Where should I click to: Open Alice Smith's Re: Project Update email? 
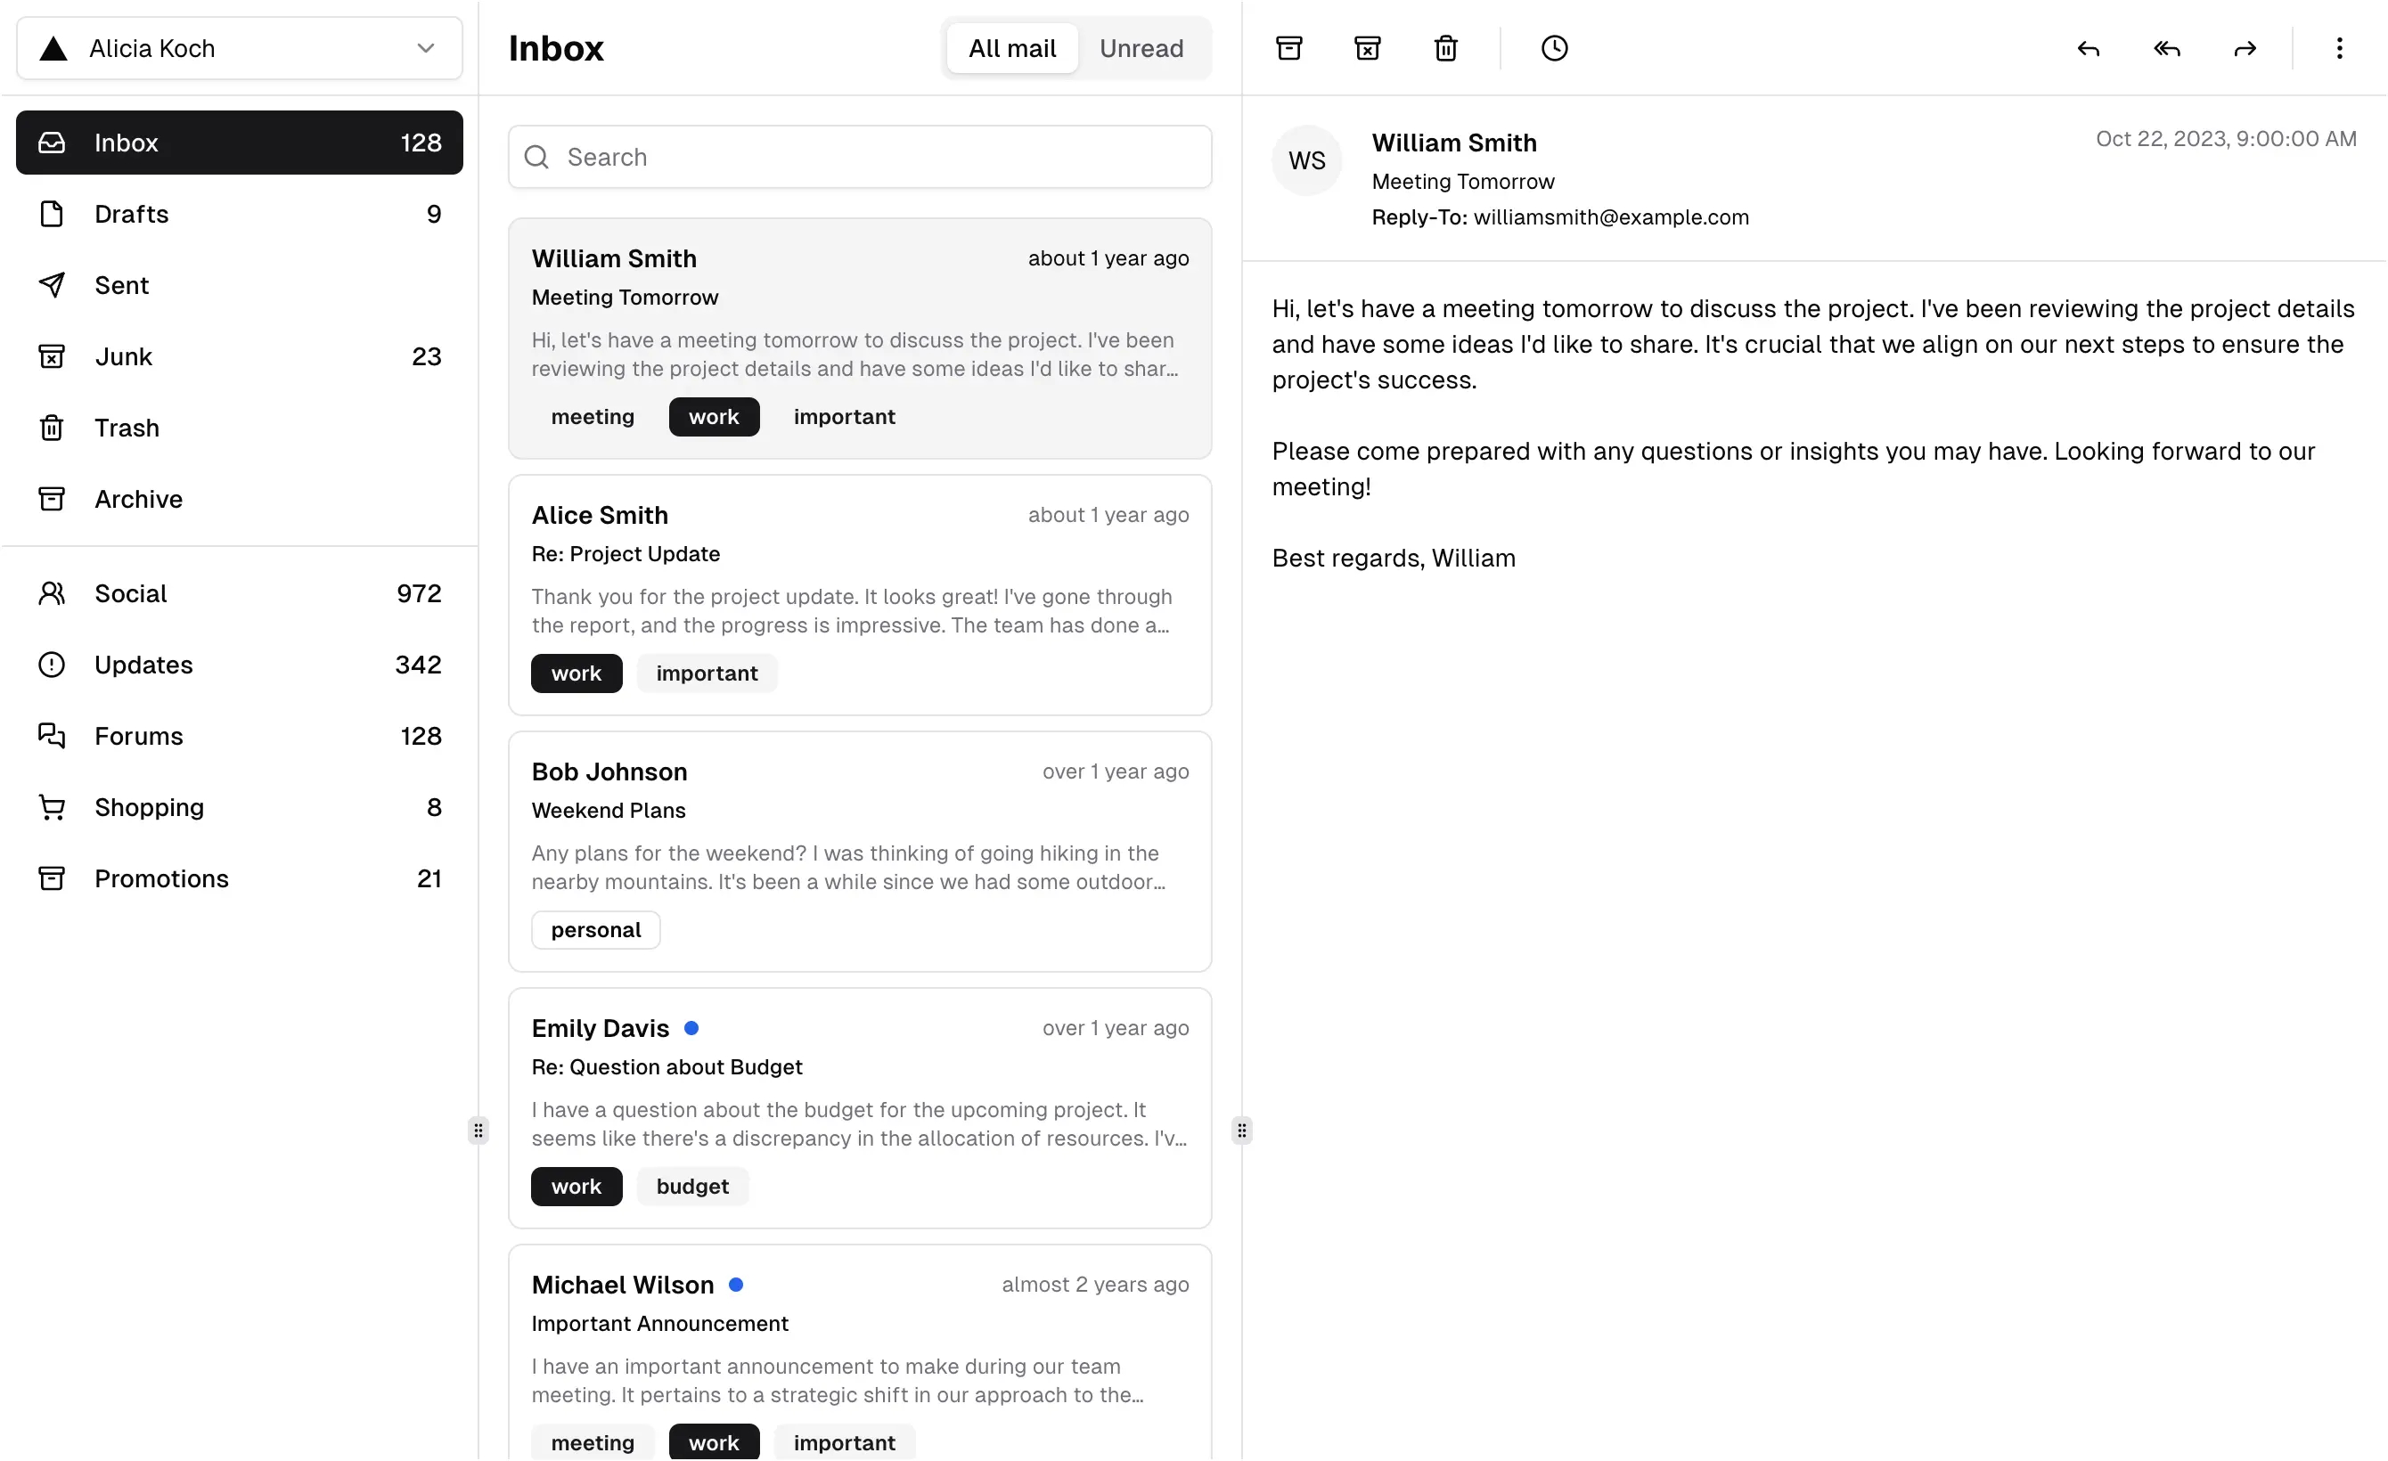pyautogui.click(x=860, y=595)
